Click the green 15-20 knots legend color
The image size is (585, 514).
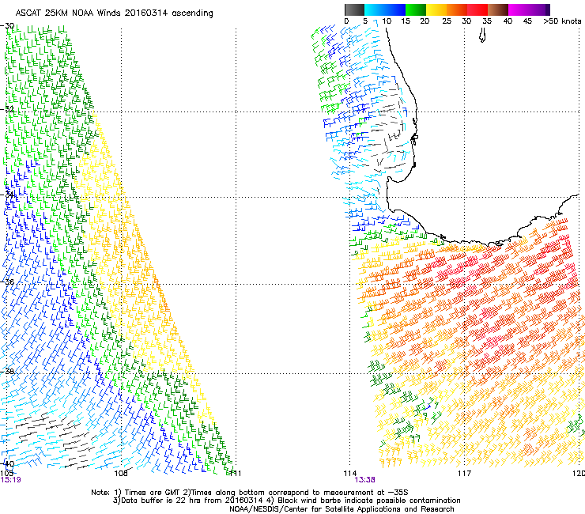pos(416,9)
